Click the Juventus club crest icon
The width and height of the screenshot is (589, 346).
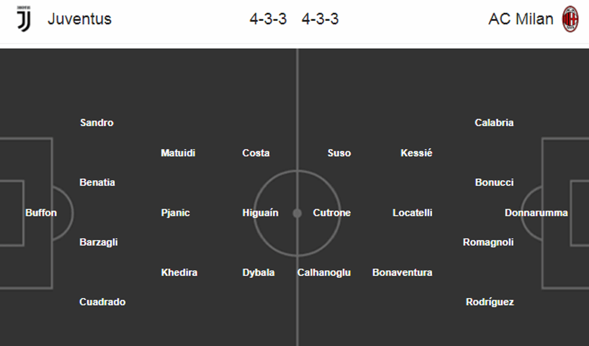click(23, 19)
